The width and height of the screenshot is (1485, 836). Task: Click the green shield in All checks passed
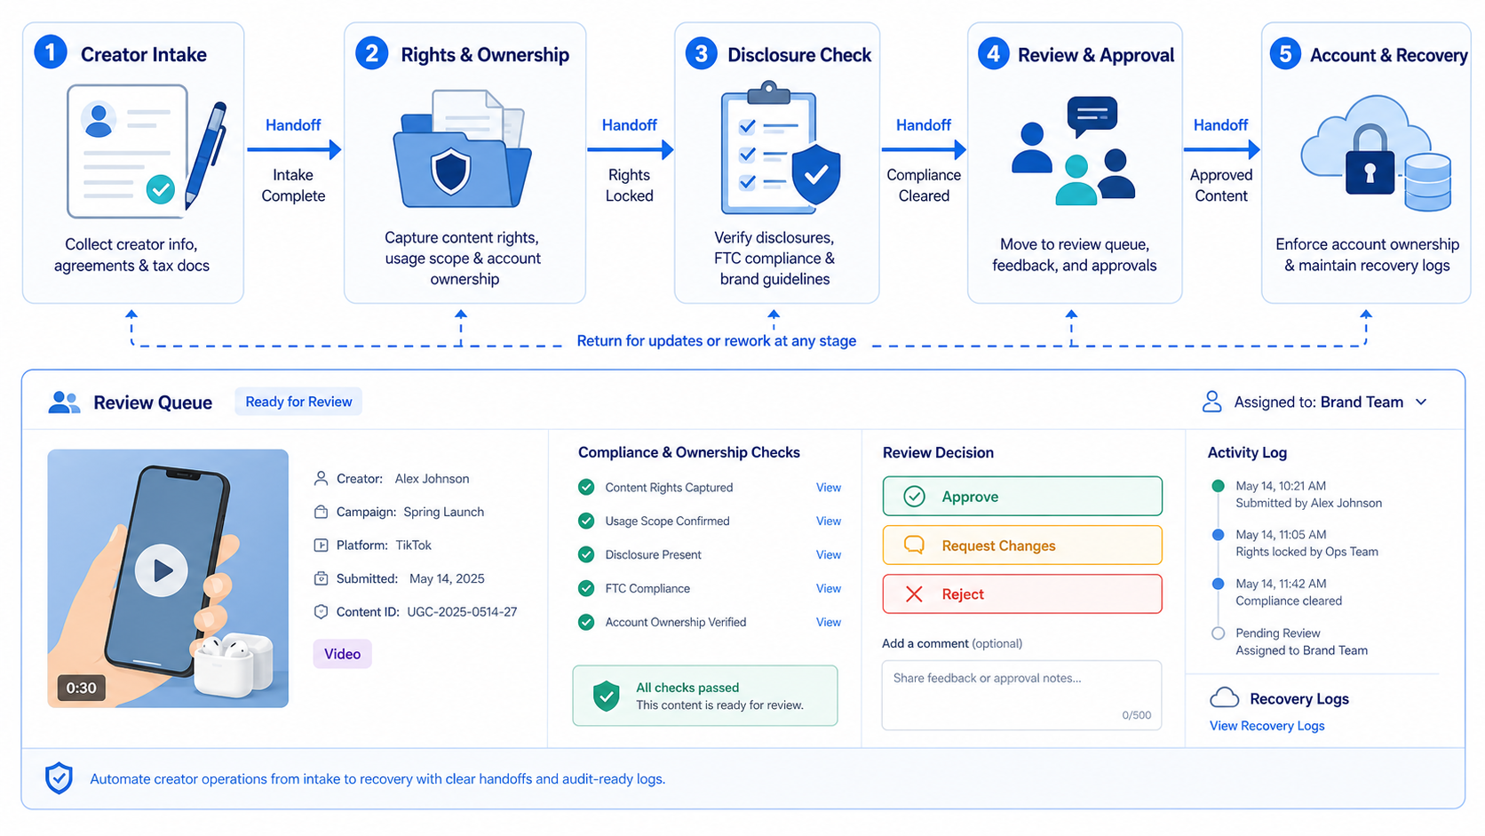pos(607,696)
